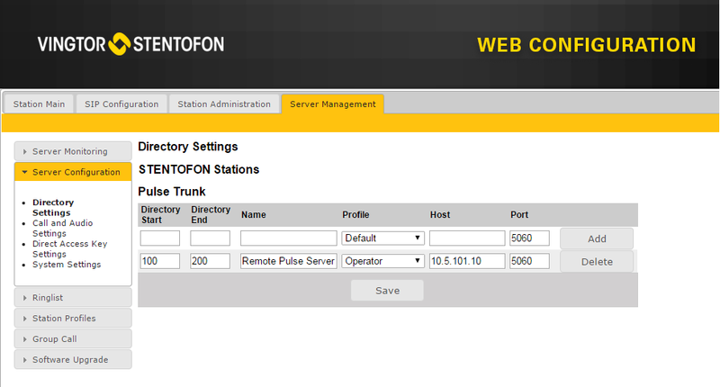
Task: Open the Operator profile dropdown
Action: [382, 261]
